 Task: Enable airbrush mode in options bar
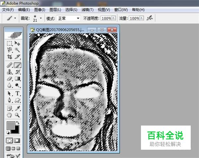click(150, 18)
